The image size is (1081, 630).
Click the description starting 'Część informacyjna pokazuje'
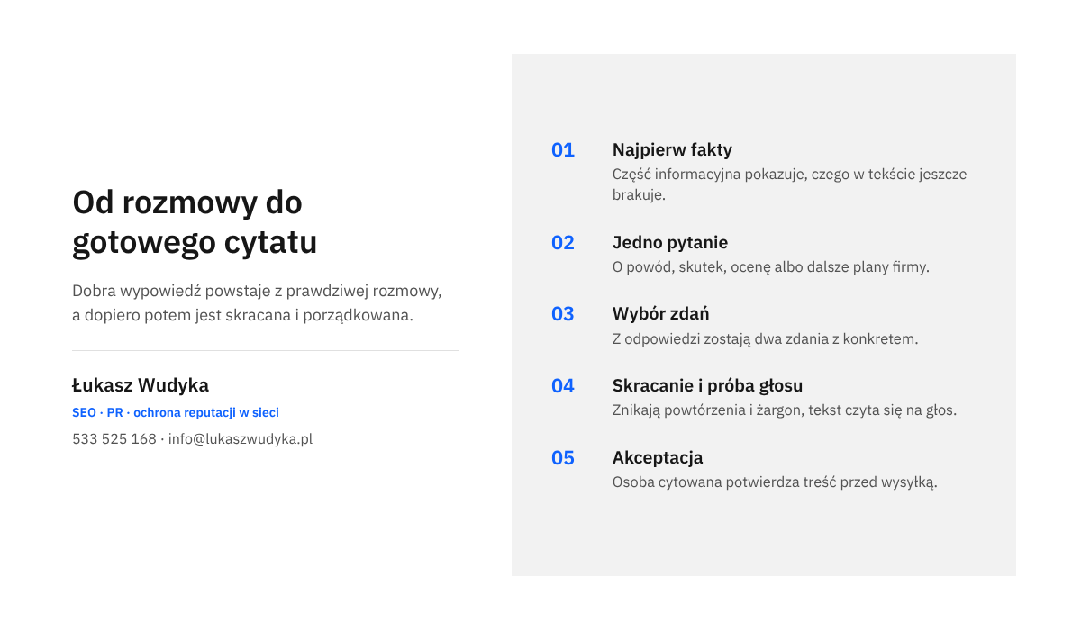pyautogui.click(x=790, y=184)
